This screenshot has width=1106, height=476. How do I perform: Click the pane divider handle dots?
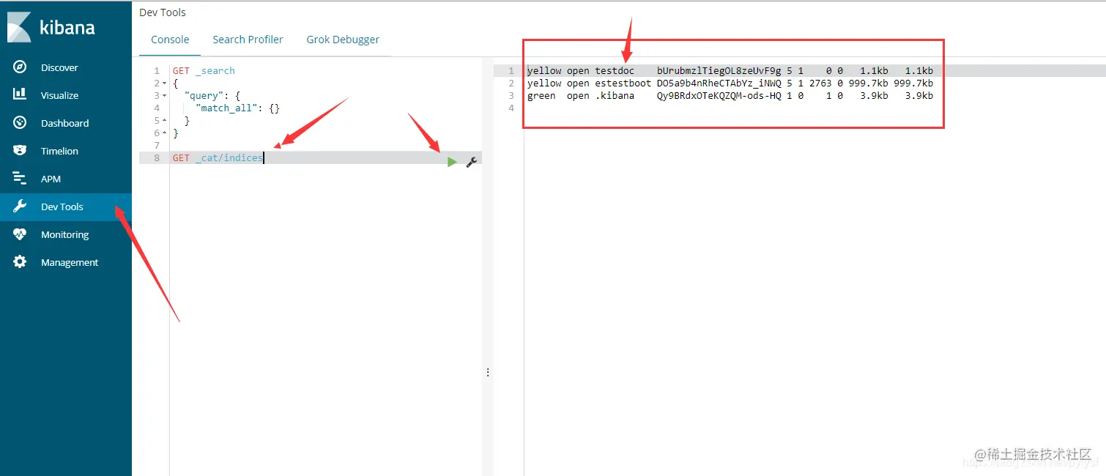click(x=488, y=372)
